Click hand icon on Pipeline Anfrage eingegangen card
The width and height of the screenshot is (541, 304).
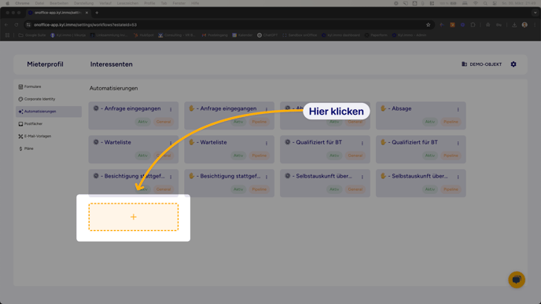(x=192, y=108)
